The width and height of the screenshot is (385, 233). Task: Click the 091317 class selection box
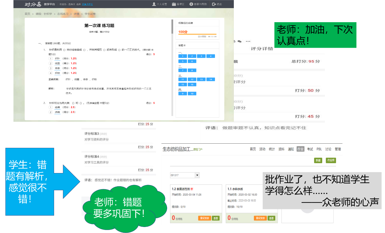coord(182,175)
